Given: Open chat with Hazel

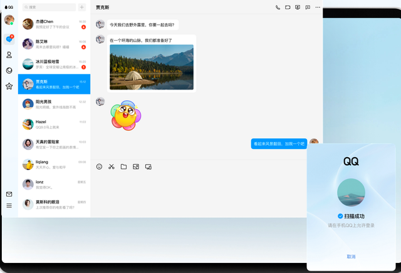Looking at the screenshot, I should [x=55, y=124].
